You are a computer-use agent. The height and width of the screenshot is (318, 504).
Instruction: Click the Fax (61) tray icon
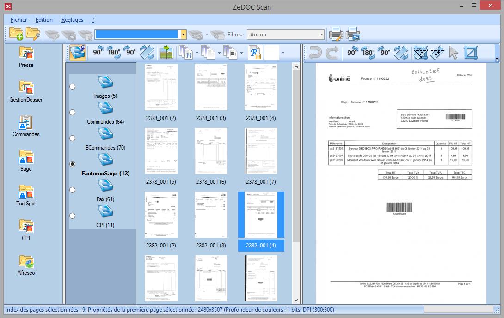(x=106, y=185)
